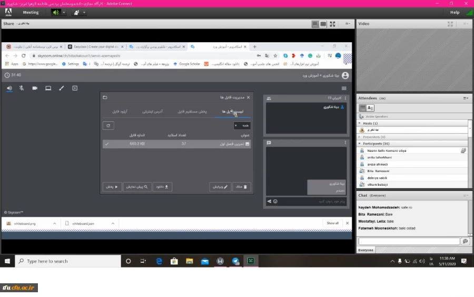Click the Skyroom screen share laptop icon
The image size is (474, 297).
48,88
